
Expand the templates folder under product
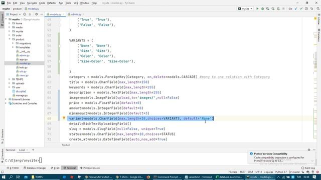pyautogui.click(x=13, y=47)
